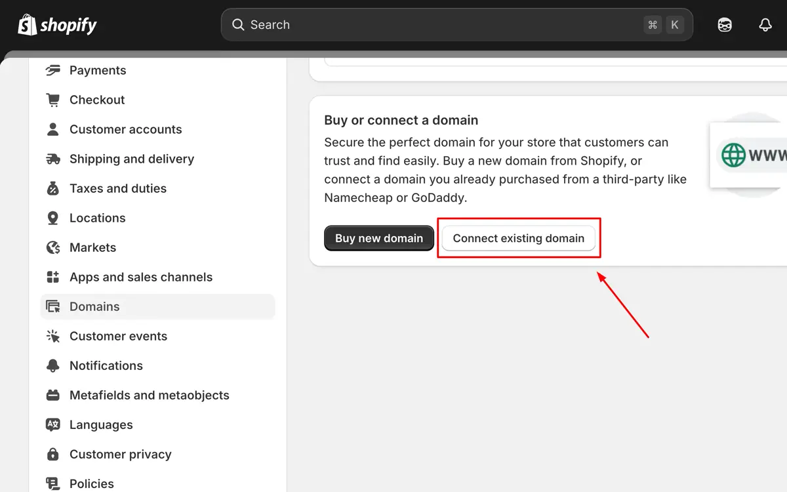787x492 pixels.
Task: Click the Locations pin icon
Action: tap(53, 218)
